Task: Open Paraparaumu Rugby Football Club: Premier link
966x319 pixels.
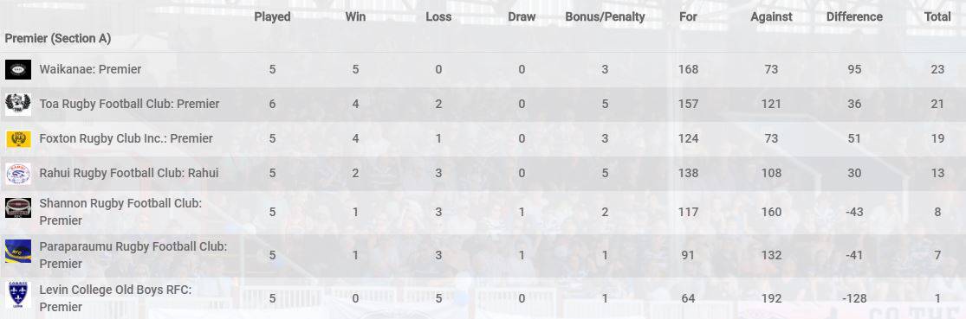Action: (133, 255)
